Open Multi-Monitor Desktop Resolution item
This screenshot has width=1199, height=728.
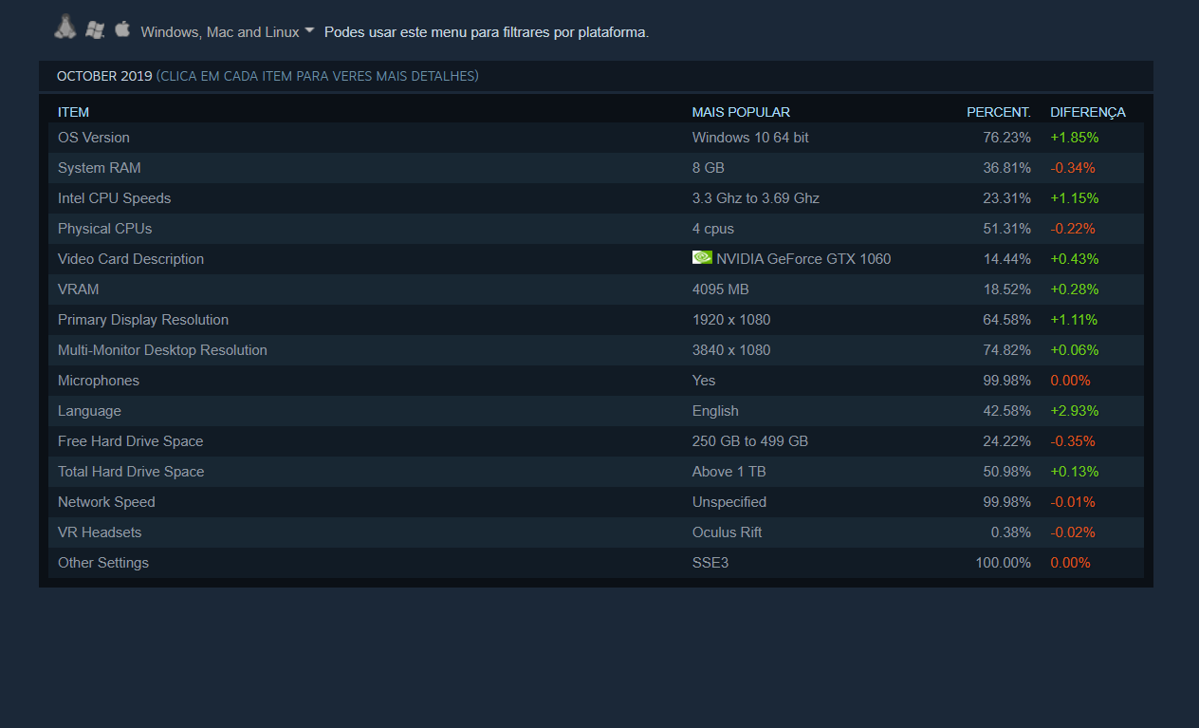(596, 350)
